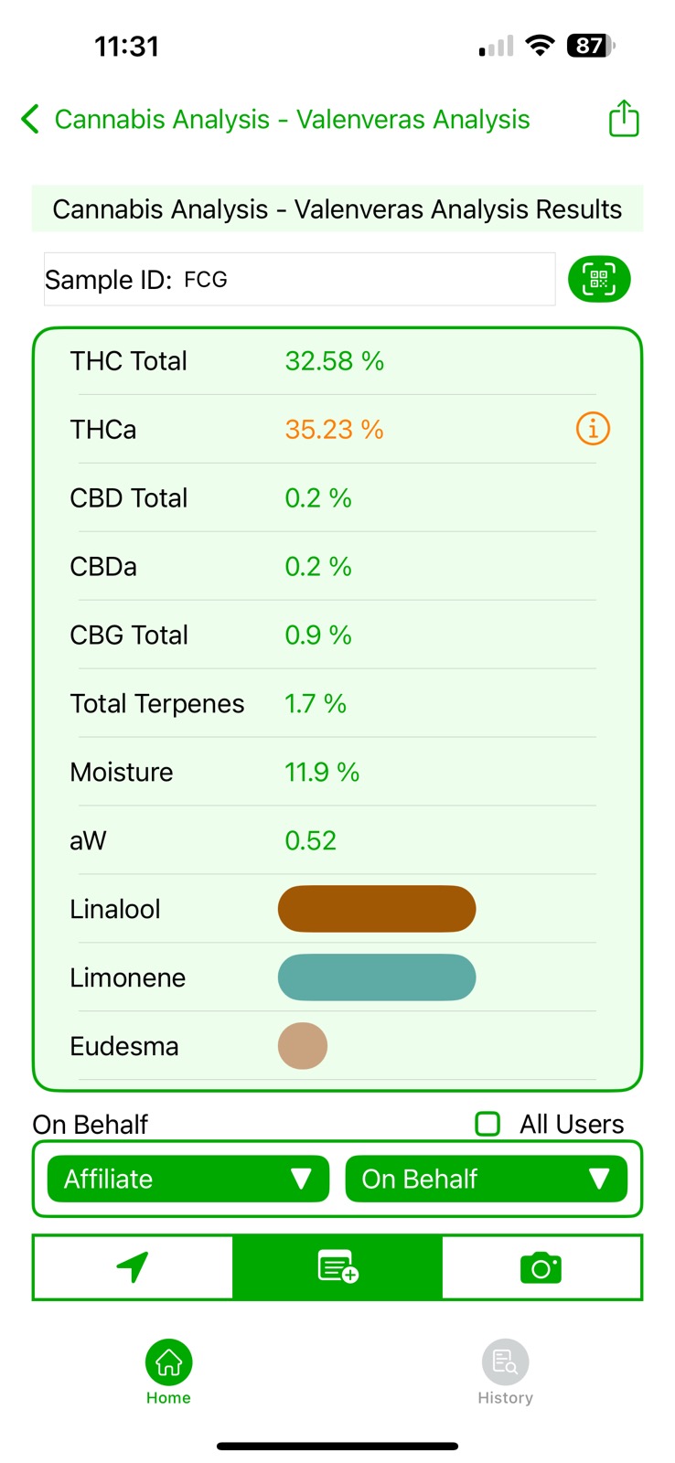Tap the Cannabis Analysis back link title
The height and width of the screenshot is (1463, 675).
coord(293,119)
